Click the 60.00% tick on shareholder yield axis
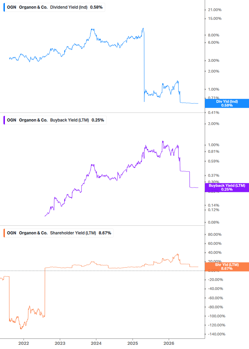The image size is (249, 349). point(215,243)
